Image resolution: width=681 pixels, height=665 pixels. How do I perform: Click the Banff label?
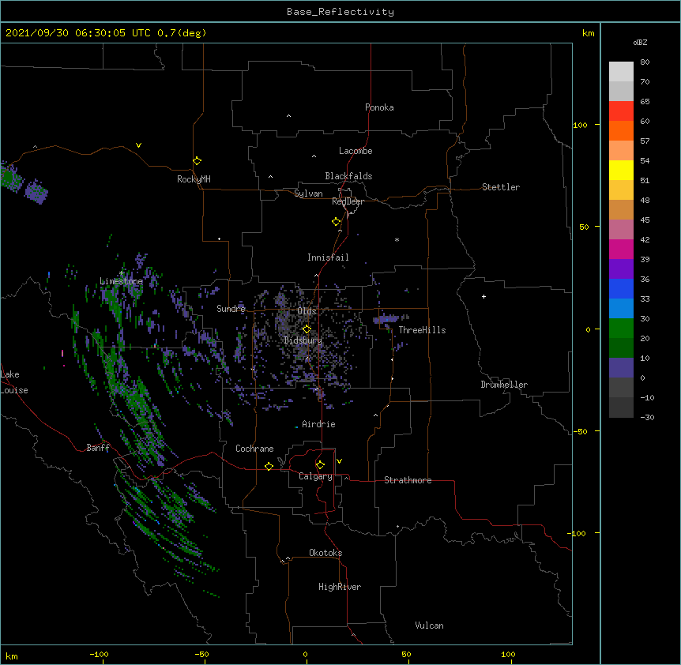[x=98, y=448]
